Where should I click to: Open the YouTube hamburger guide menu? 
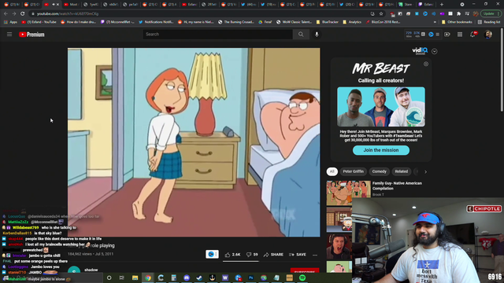point(9,35)
